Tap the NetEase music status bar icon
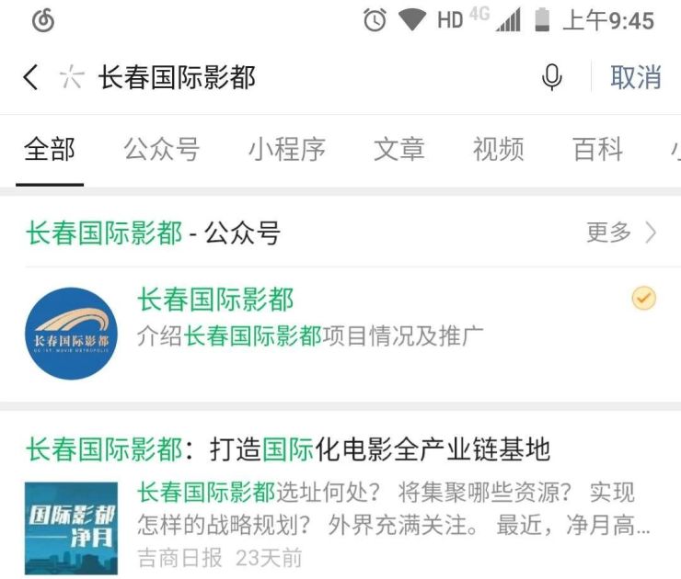Screen dimensions: 681x579 point(43,20)
